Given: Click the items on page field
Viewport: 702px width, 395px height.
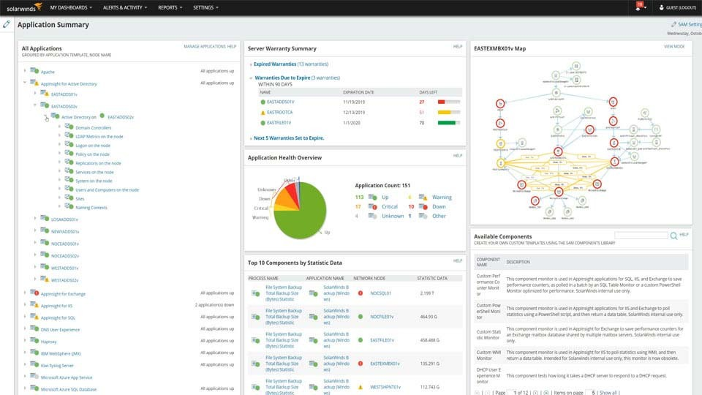Looking at the screenshot, I should click(591, 392).
